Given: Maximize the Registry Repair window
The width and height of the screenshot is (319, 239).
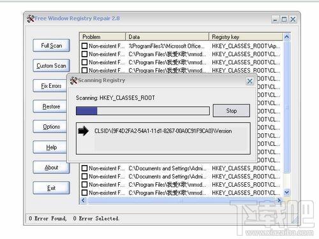Looking at the screenshot, I should pos(284,20).
